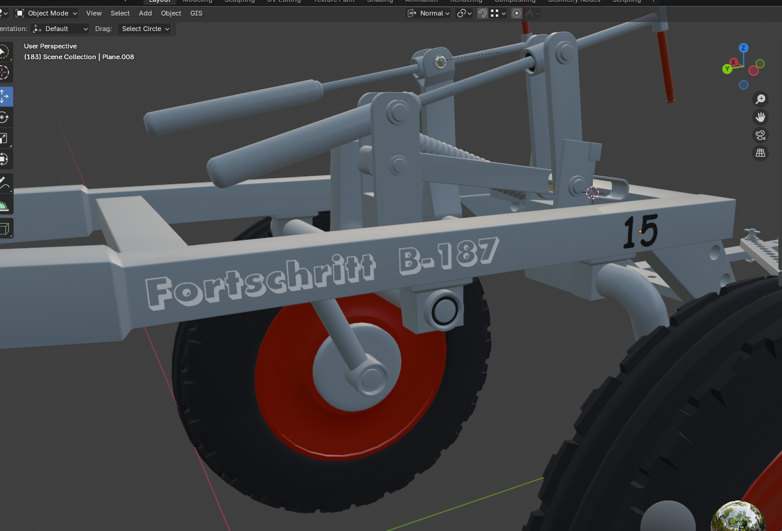The width and height of the screenshot is (782, 531).
Task: Select the Transform tool
Action: pos(4,160)
